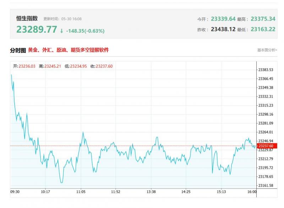Image resolution: width=284 pixels, height=208 pixels.
Task: Click y-axis label 23281.09
Action: pos(266,123)
